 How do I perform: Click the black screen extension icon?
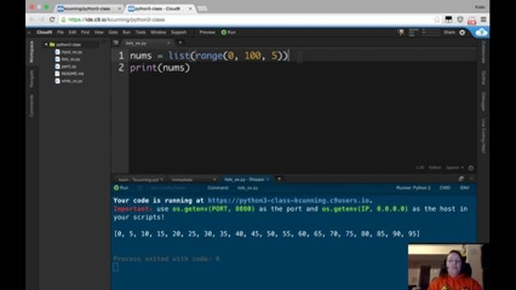point(448,19)
